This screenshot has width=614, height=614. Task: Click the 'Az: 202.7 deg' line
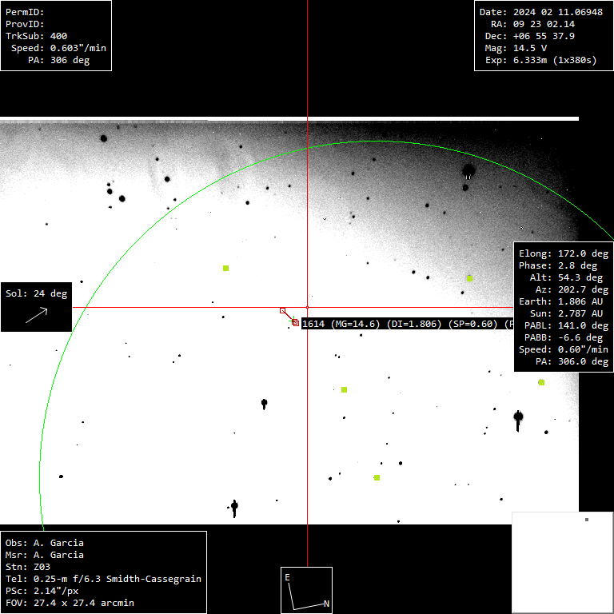pyautogui.click(x=572, y=289)
